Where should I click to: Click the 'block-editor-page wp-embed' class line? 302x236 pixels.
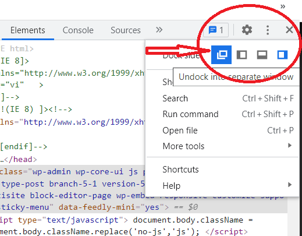[x=72, y=196]
